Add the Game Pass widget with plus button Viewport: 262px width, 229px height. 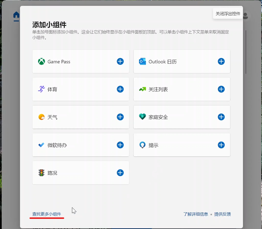point(120,61)
